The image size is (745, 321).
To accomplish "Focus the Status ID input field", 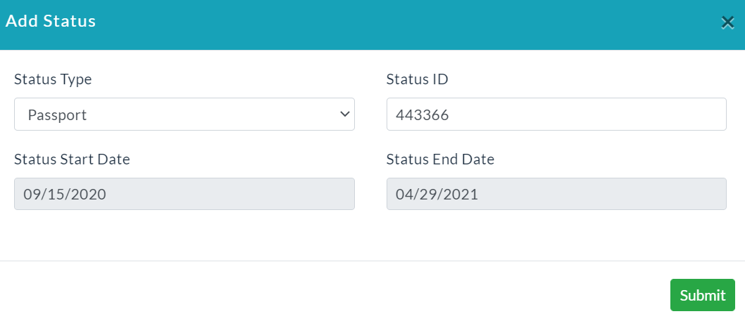I will (x=556, y=114).
